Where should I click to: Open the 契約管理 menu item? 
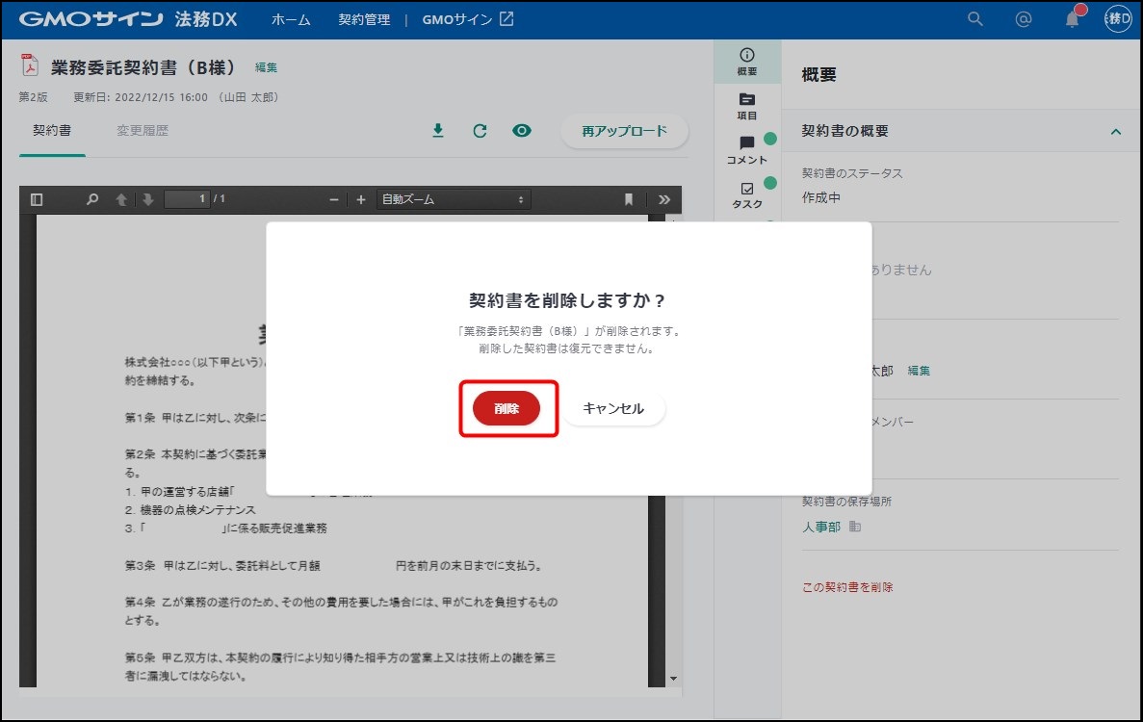point(364,19)
